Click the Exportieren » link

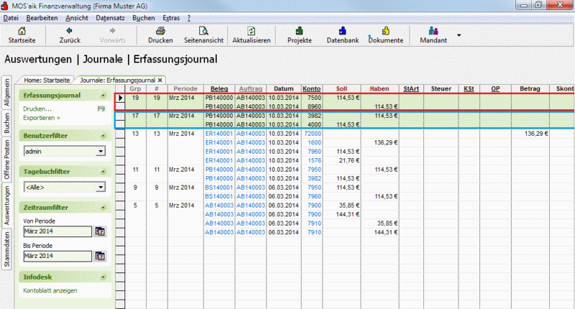pos(42,118)
